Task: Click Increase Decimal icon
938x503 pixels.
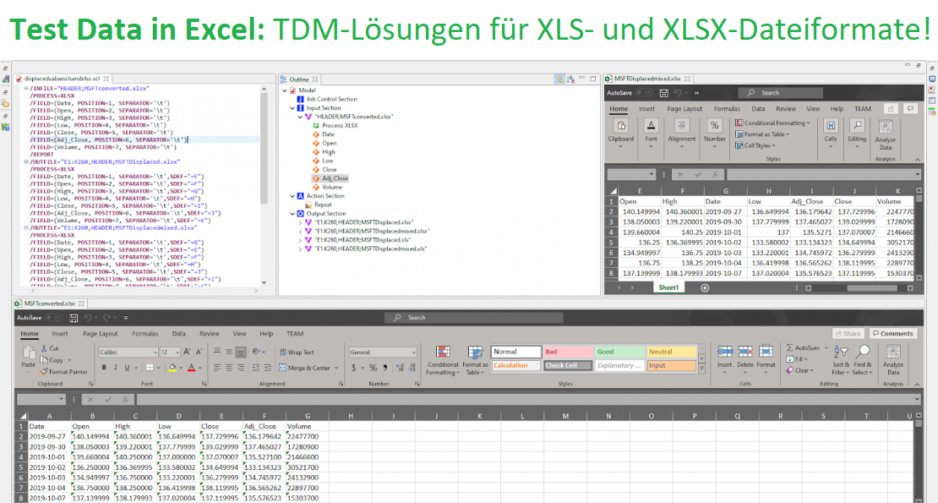Action: point(400,367)
